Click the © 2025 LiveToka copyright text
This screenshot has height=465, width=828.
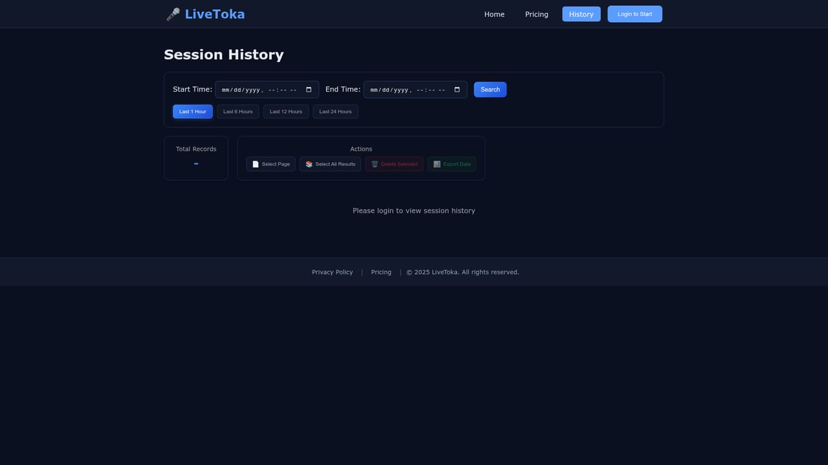click(463, 273)
